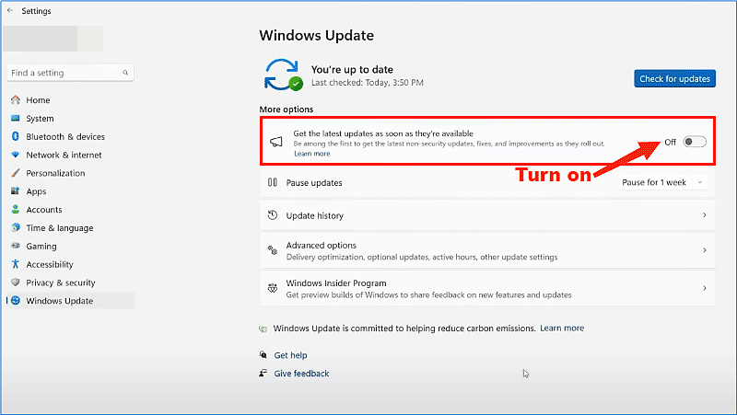
Task: Click the Accessibility figure icon
Action: click(16, 264)
